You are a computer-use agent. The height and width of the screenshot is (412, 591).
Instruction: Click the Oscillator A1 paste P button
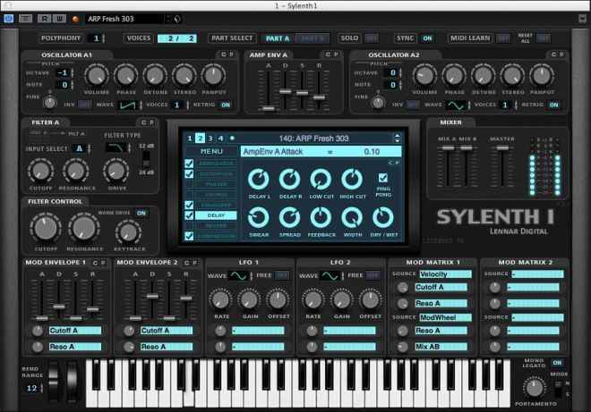(231, 55)
